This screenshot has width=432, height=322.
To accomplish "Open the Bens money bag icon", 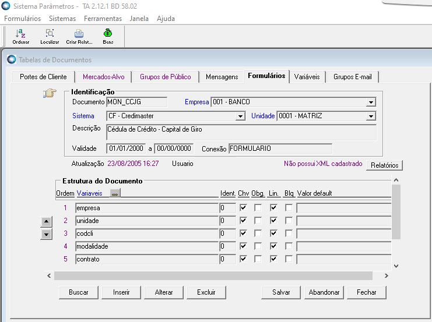I will pyautogui.click(x=108, y=36).
